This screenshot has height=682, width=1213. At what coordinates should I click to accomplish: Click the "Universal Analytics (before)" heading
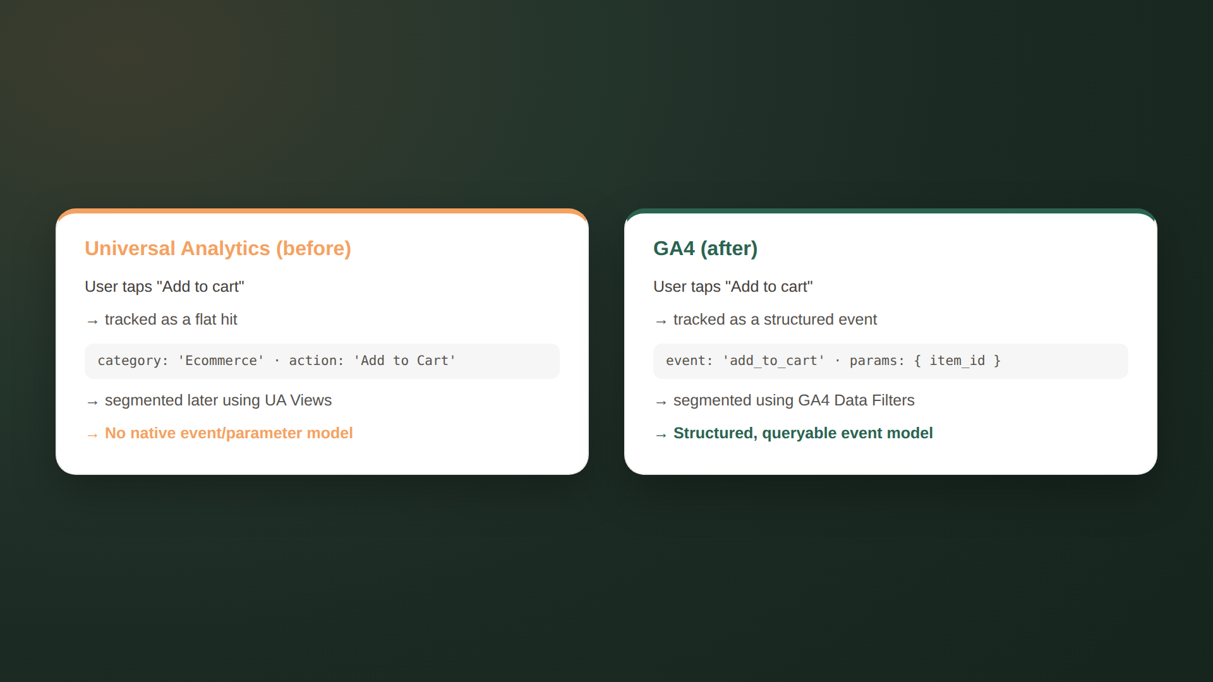(x=218, y=248)
